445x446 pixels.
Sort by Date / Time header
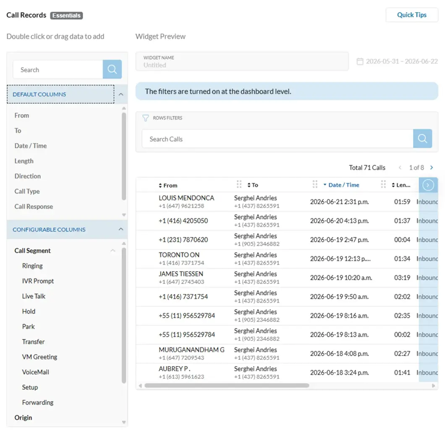coord(341,185)
